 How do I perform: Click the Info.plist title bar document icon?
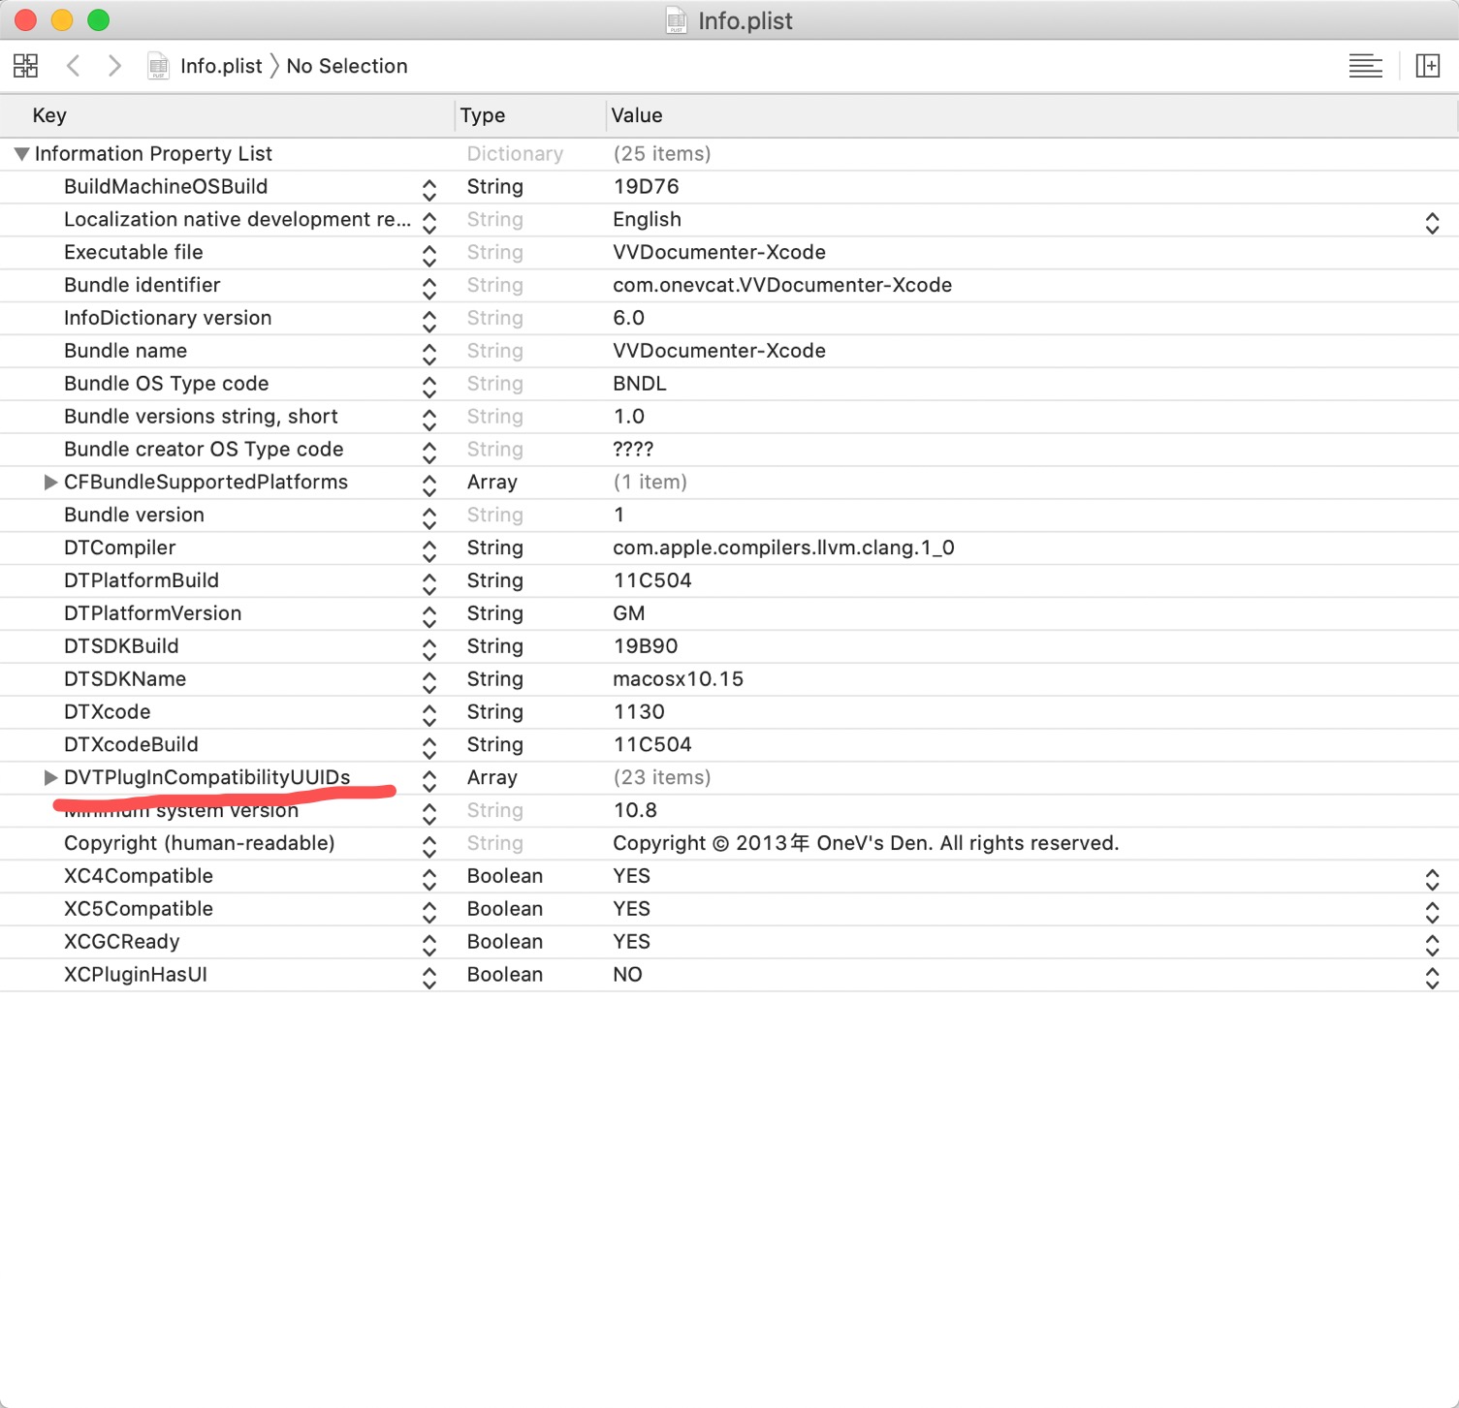pyautogui.click(x=676, y=20)
